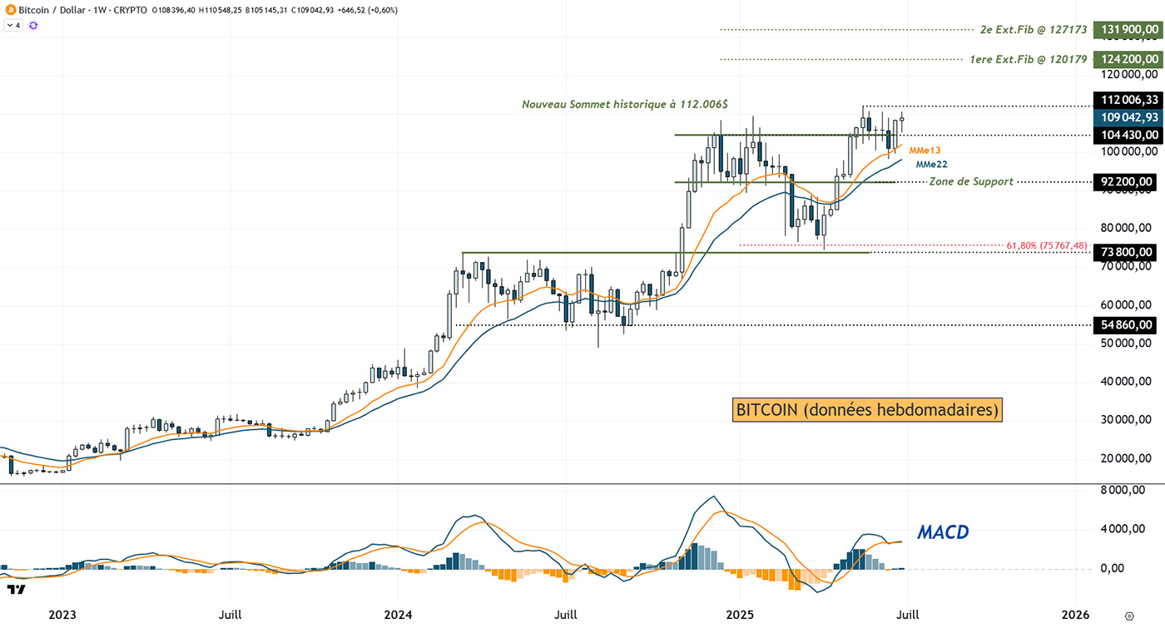The height and width of the screenshot is (628, 1165).
Task: Expand the collapsed indicators legend showing 4
Action: pyautogui.click(x=13, y=26)
